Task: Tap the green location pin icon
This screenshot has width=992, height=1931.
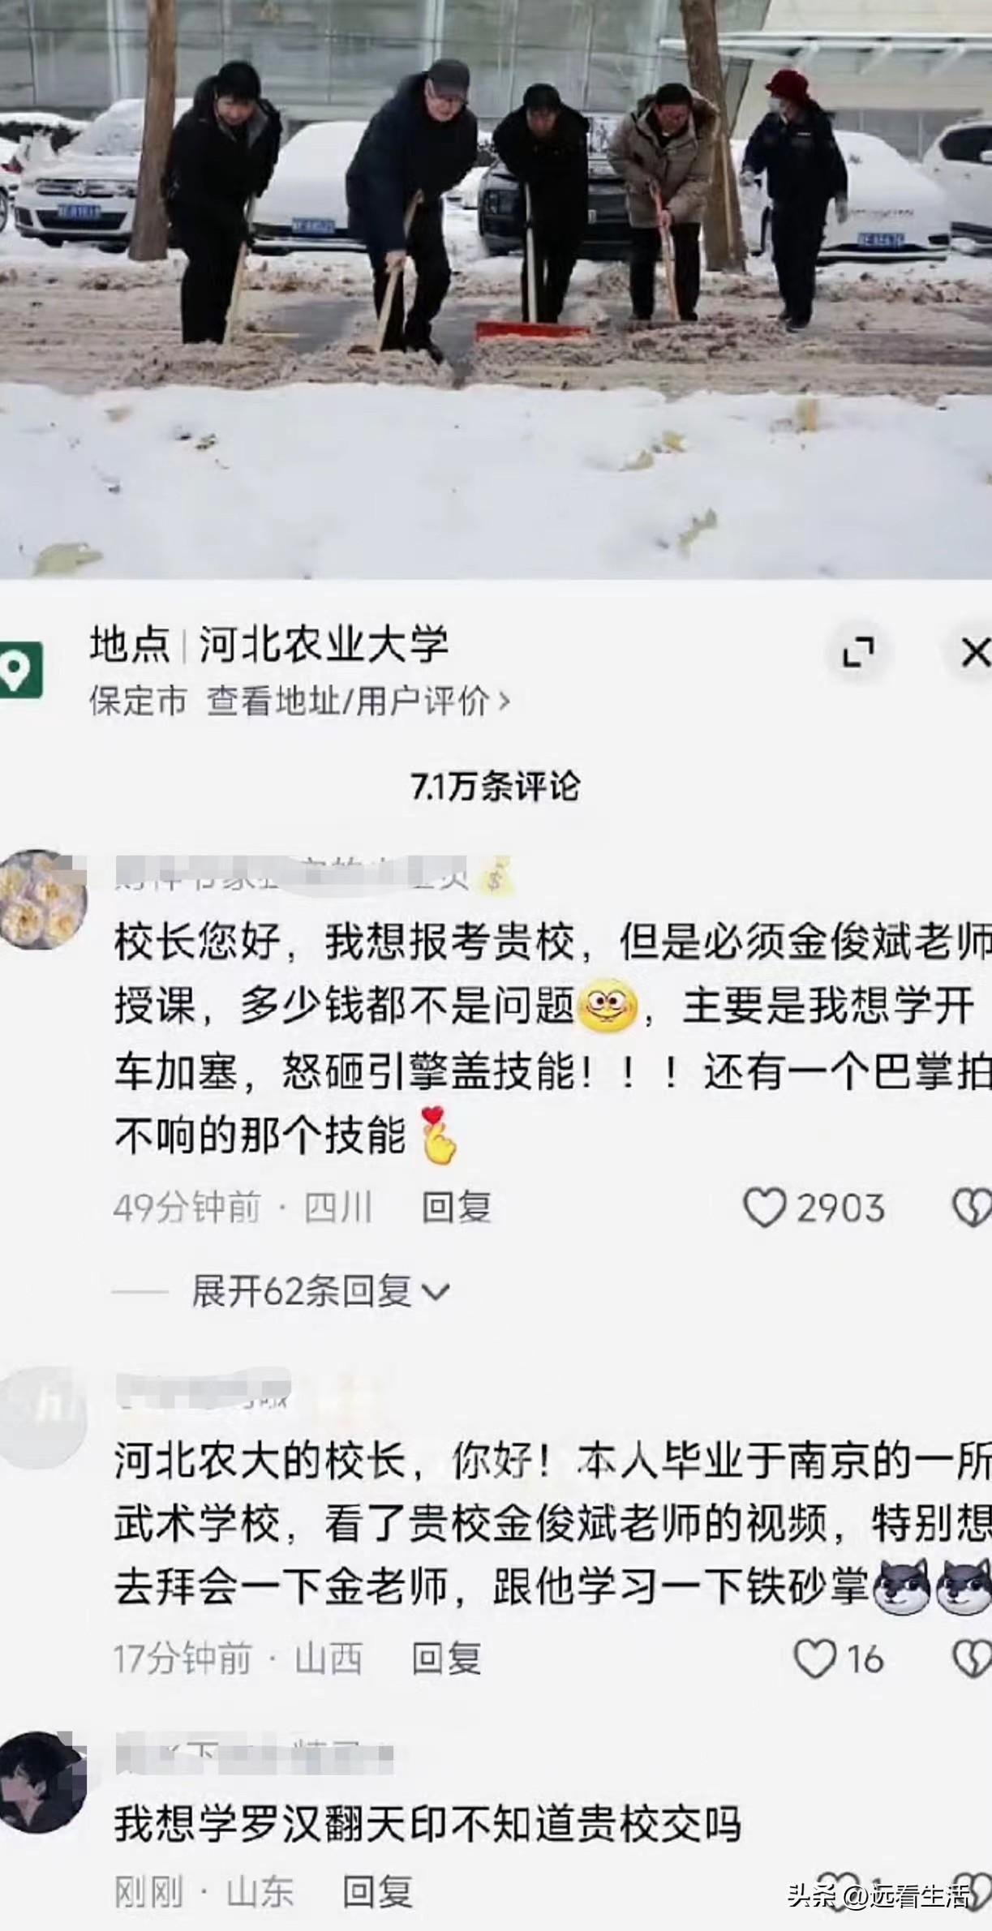Action: 19,669
